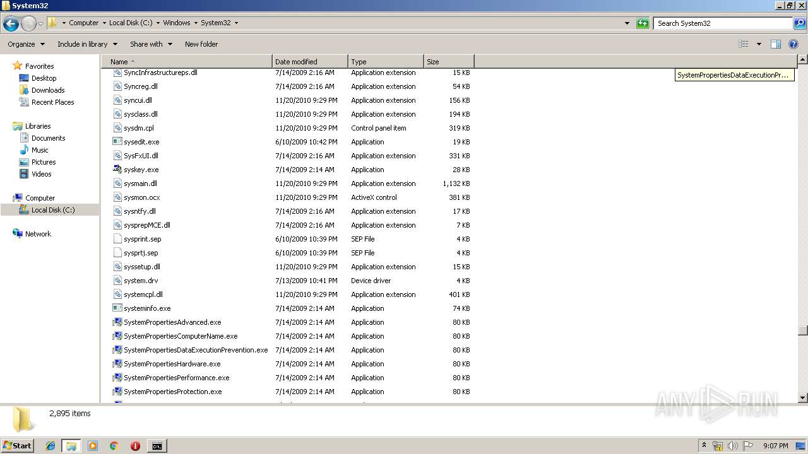Image resolution: width=808 pixels, height=454 pixels.
Task: Click the network tray icon
Action: 718,446
